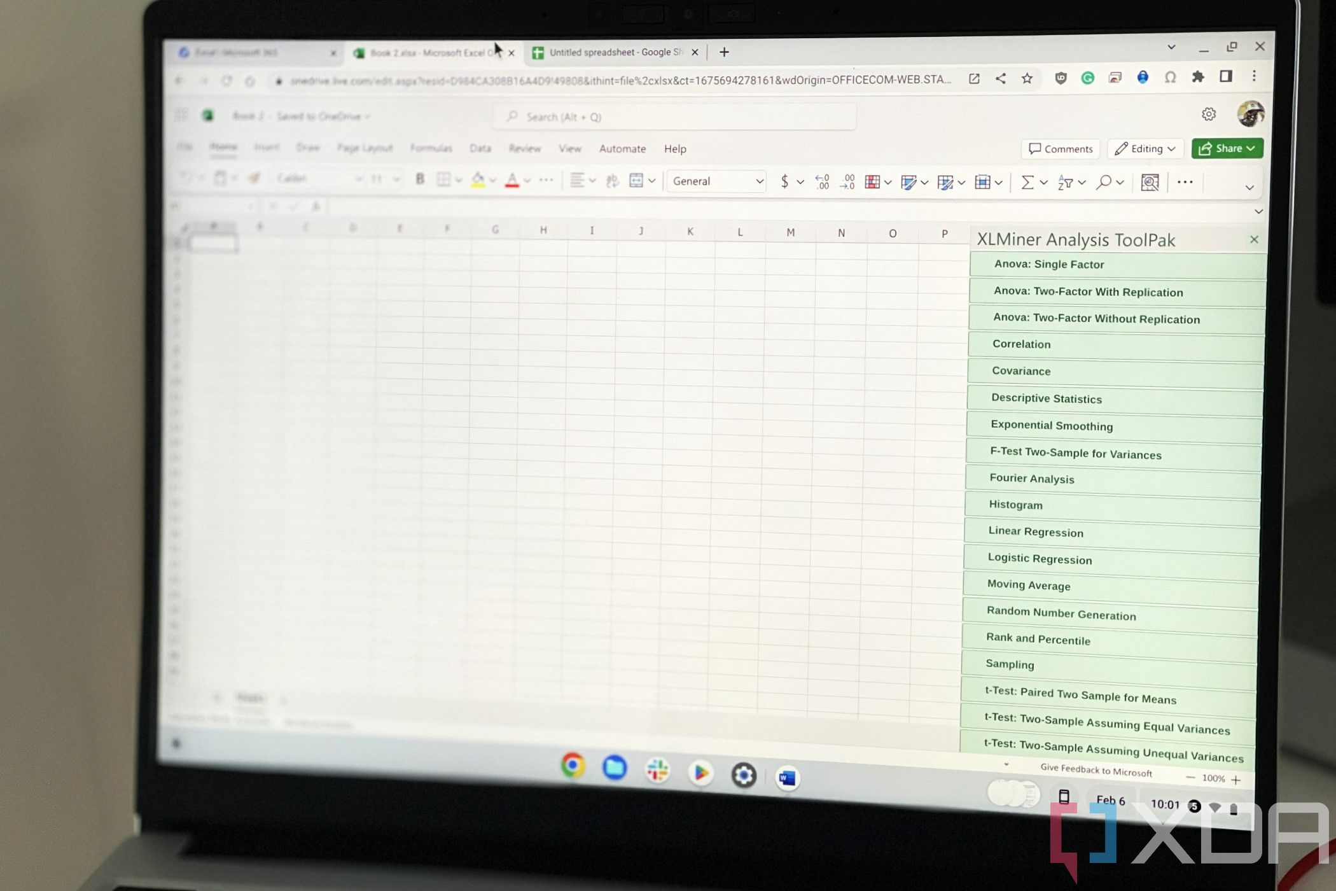
Task: Click the Linear Regression analysis tool
Action: point(1036,532)
